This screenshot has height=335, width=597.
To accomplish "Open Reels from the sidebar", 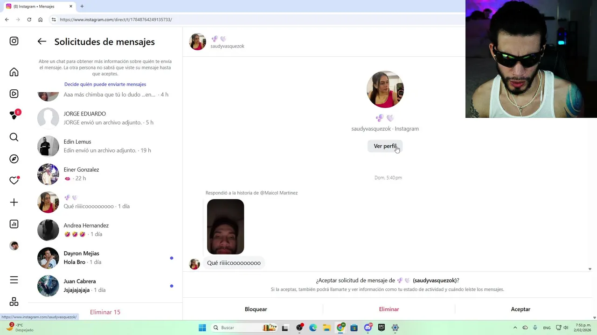I will click(x=14, y=94).
